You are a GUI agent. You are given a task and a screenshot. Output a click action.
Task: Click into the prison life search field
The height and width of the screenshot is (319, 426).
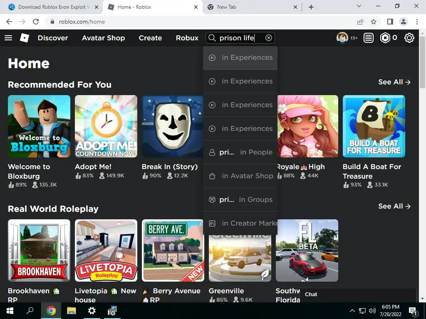tap(240, 38)
